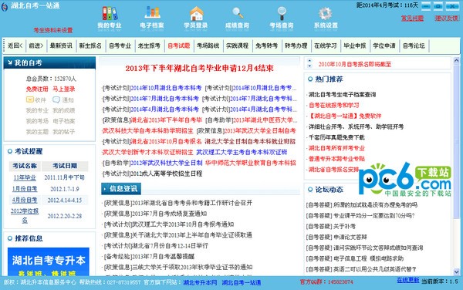Click the 免费注册 link
The width and height of the screenshot is (463, 290).
click(x=37, y=89)
